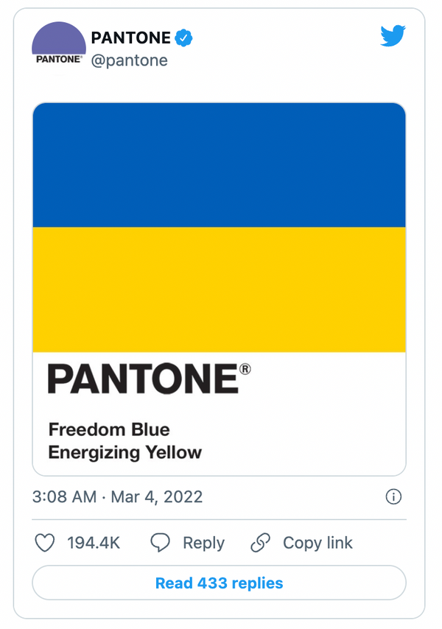Screen dimensions: 442x629
Task: Click the blue verified badge
Action: (183, 38)
